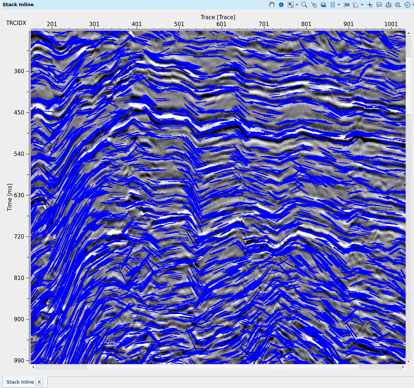
Task: Activate the crosshair cursor tool
Action: point(370,5)
